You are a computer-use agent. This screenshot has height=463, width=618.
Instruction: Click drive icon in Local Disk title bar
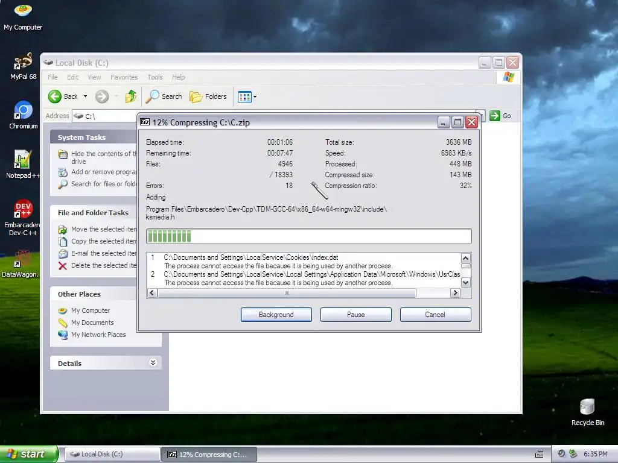pyautogui.click(x=48, y=63)
